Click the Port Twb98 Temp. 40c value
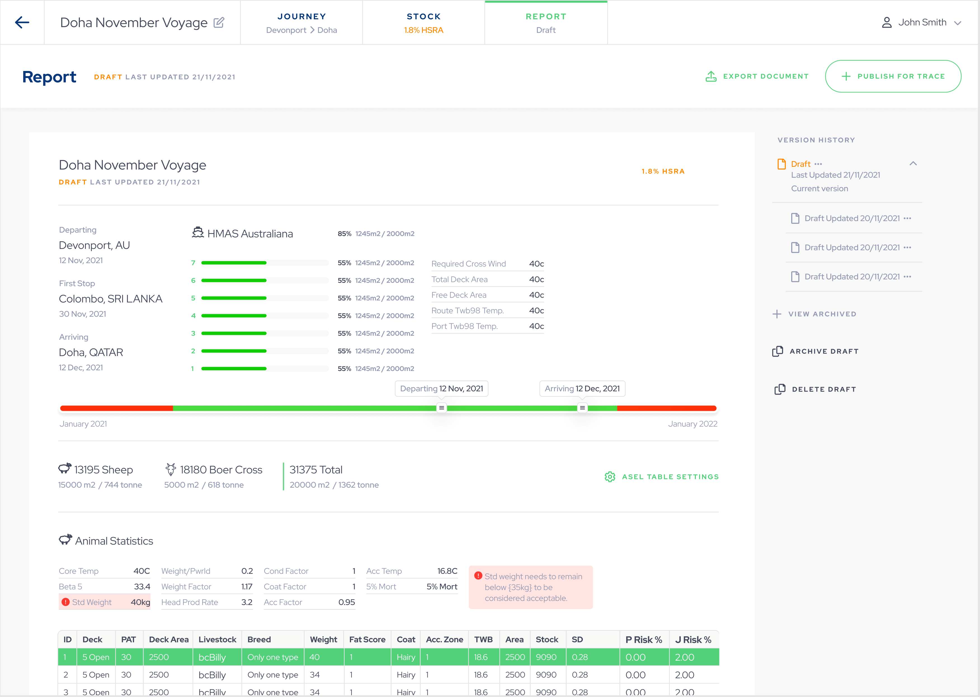Image resolution: width=980 pixels, height=697 pixels. (536, 326)
